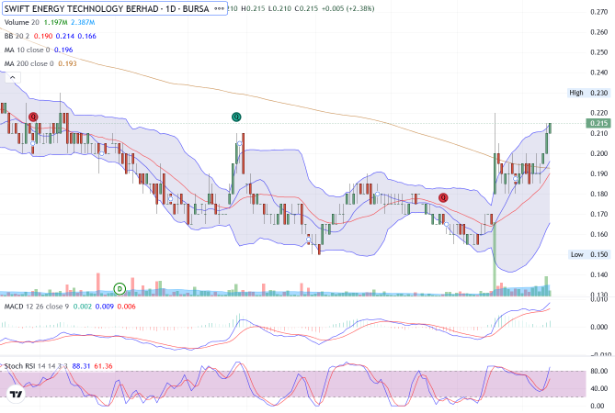Click the 0.140 price axis label
Image resolution: width=615 pixels, height=413 pixels.
[599, 274]
